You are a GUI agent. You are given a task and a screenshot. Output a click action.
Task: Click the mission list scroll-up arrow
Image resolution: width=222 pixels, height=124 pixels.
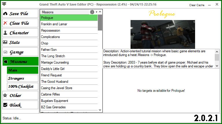tap(100, 12)
